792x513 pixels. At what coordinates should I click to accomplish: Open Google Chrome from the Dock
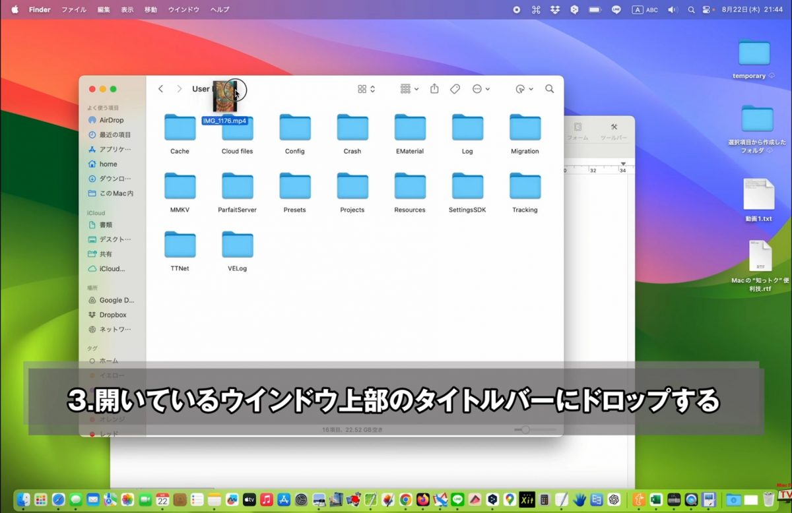[x=405, y=499]
